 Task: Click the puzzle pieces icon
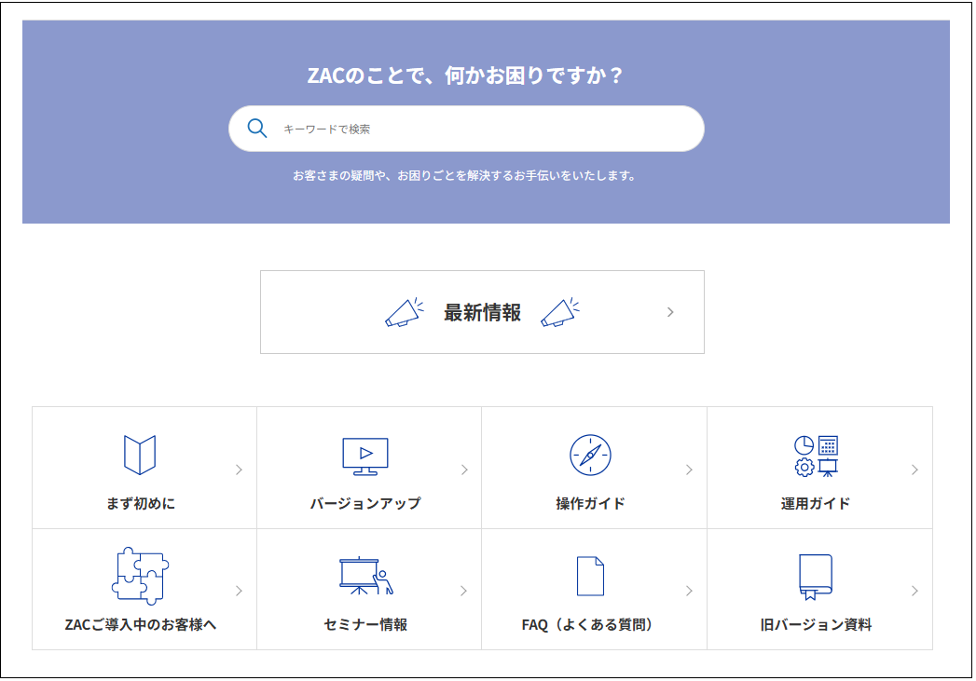pyautogui.click(x=140, y=576)
